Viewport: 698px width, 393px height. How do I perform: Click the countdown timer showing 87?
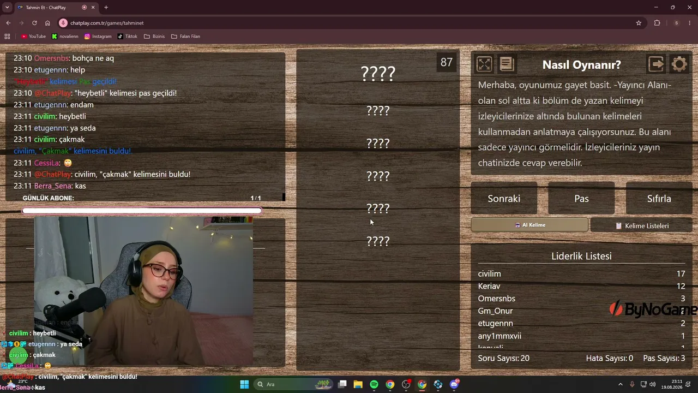click(x=447, y=62)
